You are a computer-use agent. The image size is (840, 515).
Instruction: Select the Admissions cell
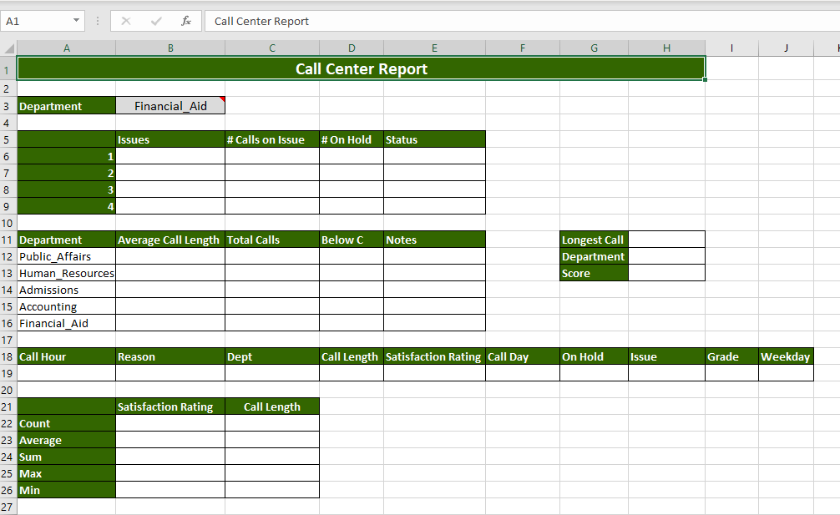[x=67, y=290]
